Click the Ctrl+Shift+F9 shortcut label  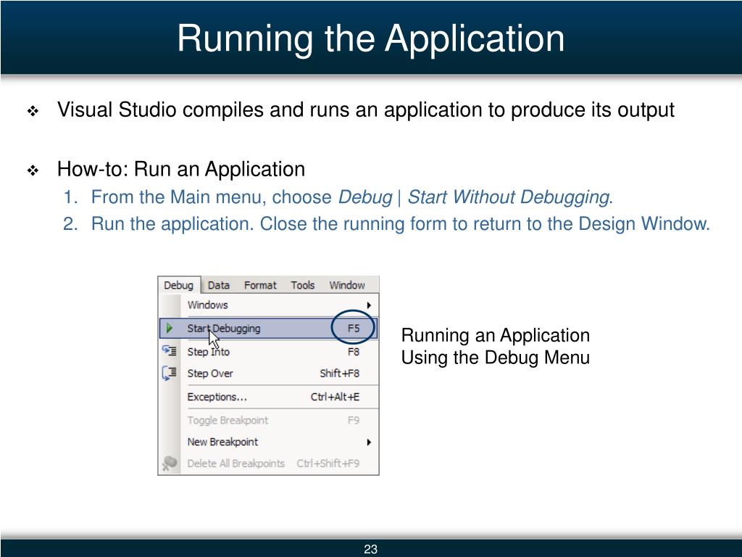coord(328,463)
